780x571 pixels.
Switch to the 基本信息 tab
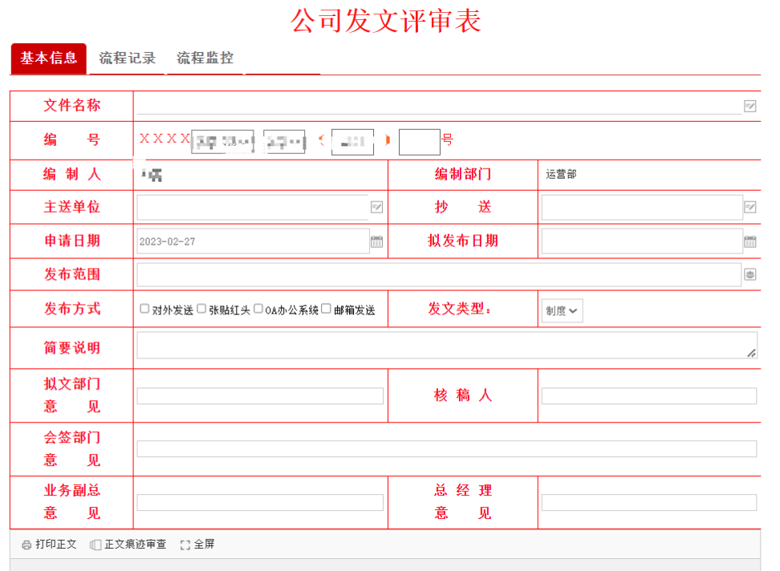(x=49, y=59)
